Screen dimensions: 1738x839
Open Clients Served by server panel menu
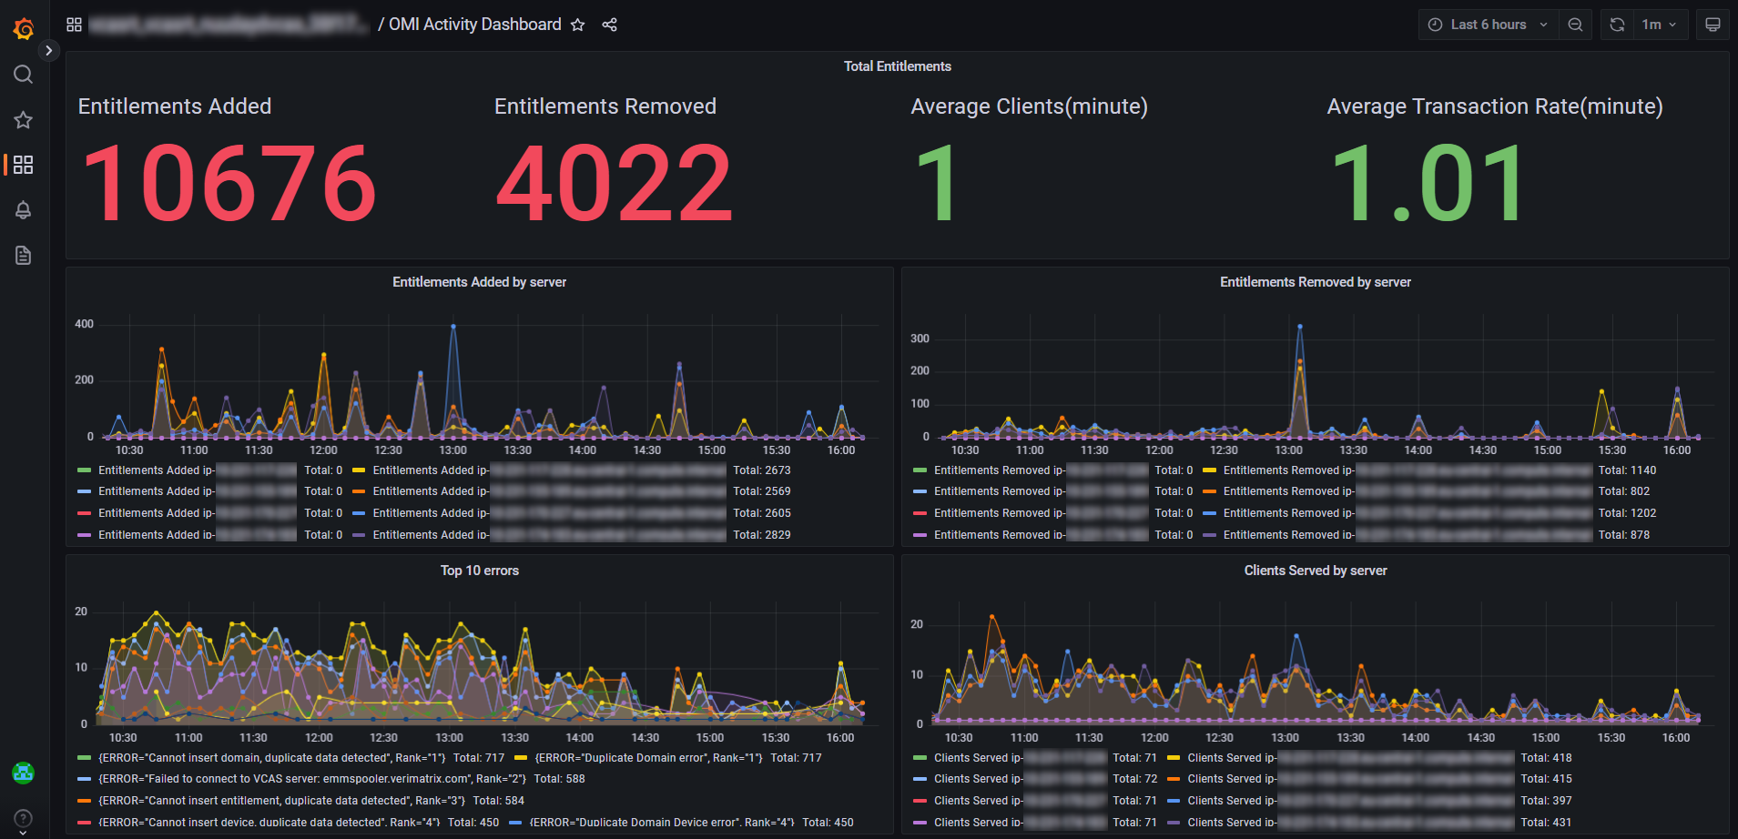[x=1316, y=571]
